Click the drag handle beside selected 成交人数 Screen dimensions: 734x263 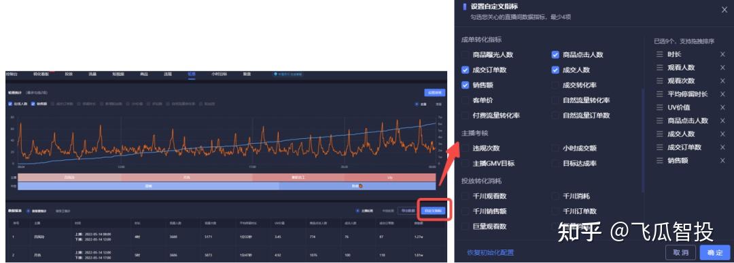659,134
